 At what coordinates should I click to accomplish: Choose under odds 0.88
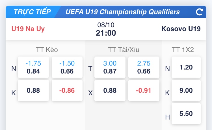click(110, 90)
